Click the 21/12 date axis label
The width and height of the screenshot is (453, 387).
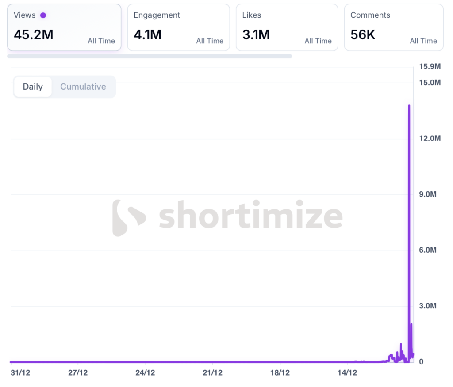coord(212,373)
